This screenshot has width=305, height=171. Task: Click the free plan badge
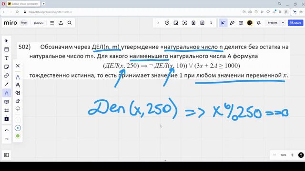click(x=24, y=23)
